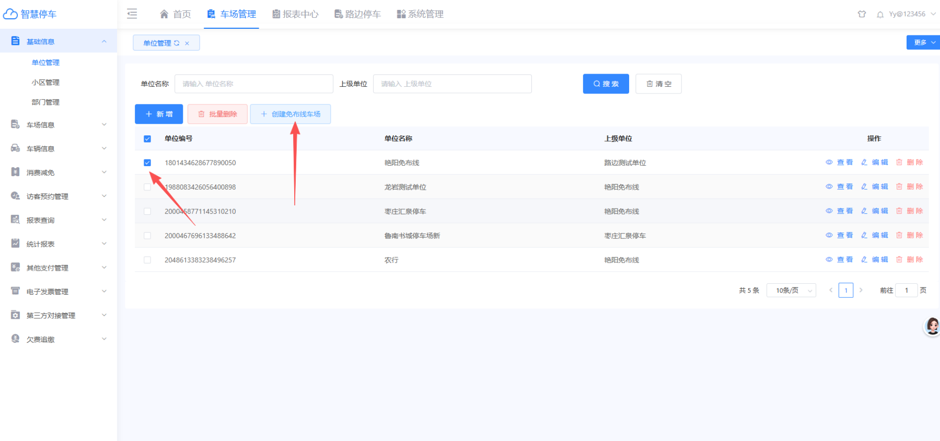940x441 pixels.
Task: Focus the 单位名称 input field
Action: pos(254,84)
